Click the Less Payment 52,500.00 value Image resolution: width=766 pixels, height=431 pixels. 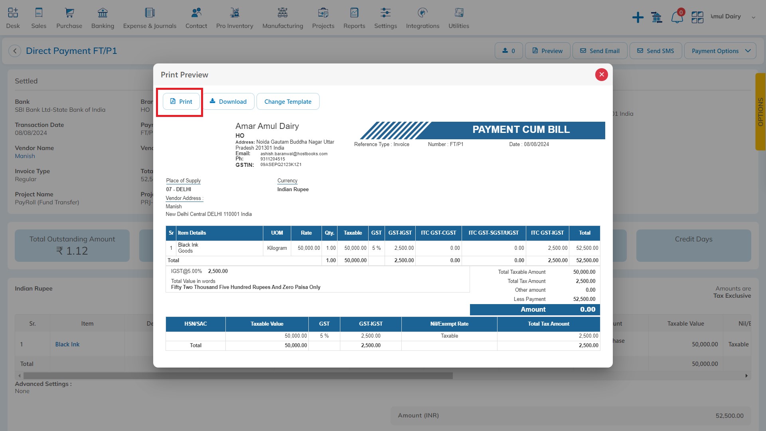(584, 299)
